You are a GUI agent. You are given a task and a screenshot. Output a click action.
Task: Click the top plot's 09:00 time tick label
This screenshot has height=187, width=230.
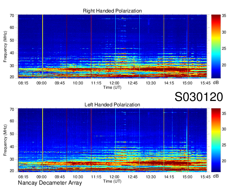point(41,83)
